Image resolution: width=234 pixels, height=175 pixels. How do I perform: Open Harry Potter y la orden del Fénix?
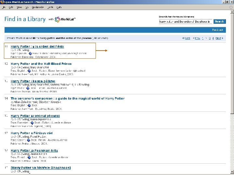click(37, 46)
